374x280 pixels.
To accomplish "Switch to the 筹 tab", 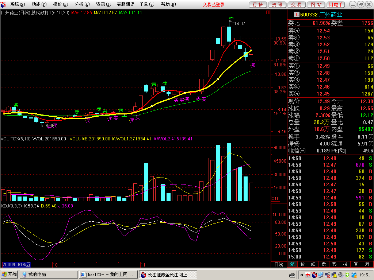I will [x=367, y=264].
